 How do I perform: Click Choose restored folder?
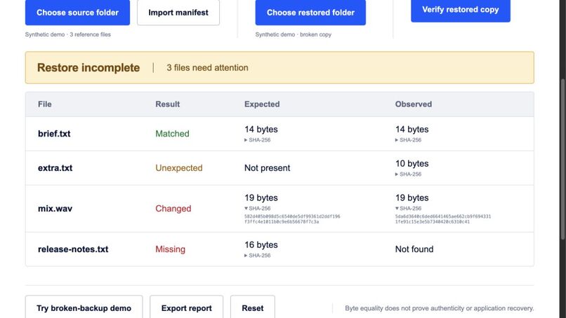click(310, 13)
